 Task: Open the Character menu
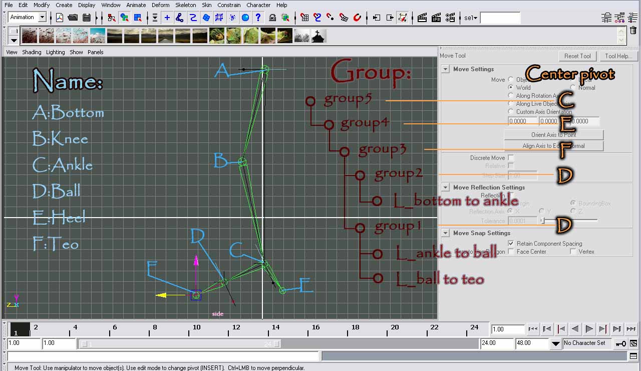tap(258, 5)
